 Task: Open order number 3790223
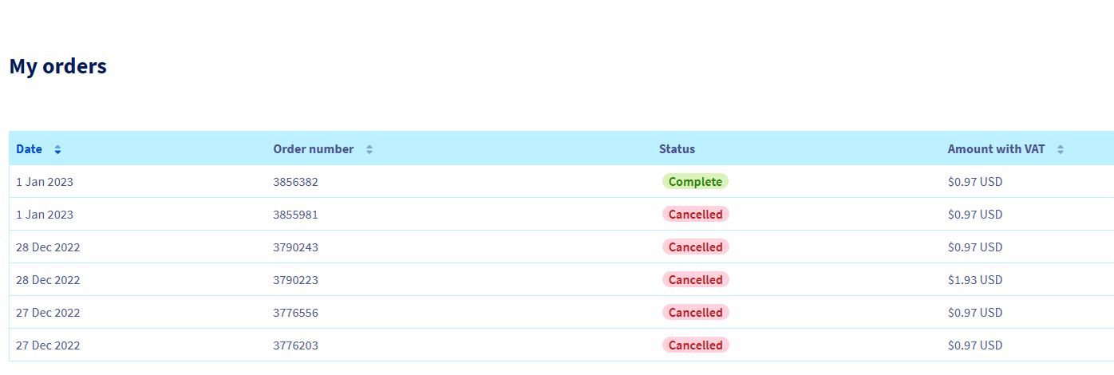click(295, 280)
